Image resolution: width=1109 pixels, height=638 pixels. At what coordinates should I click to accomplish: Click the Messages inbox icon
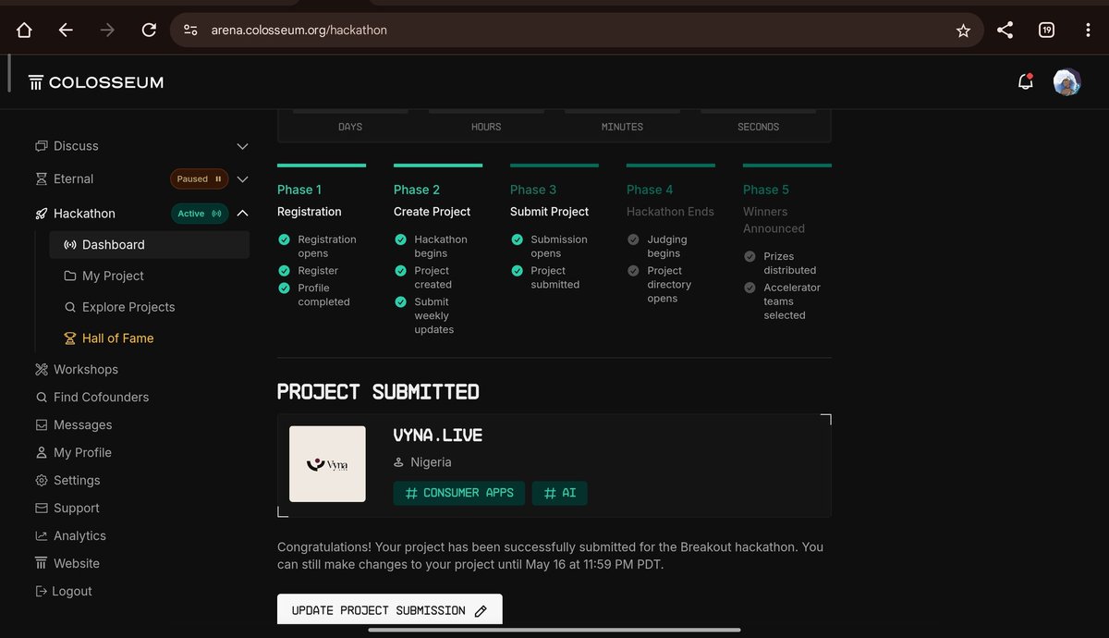pos(41,424)
